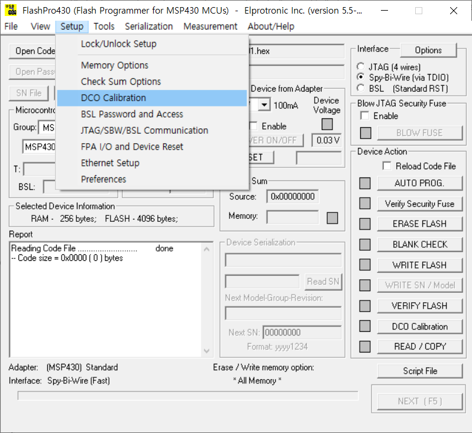
Task: Open the Serialization menu
Action: [149, 27]
